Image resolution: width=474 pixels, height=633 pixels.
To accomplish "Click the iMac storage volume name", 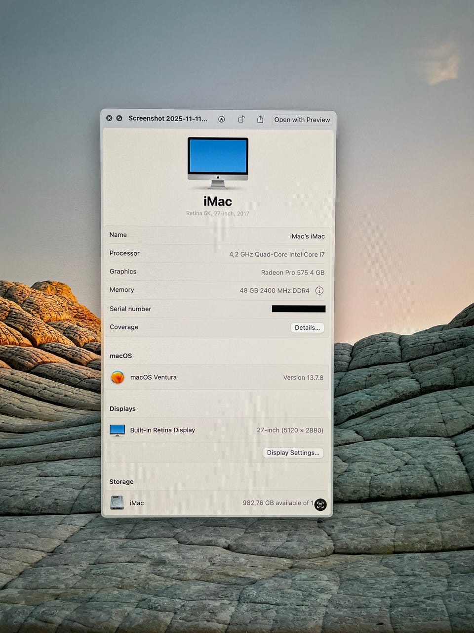I will click(x=137, y=503).
